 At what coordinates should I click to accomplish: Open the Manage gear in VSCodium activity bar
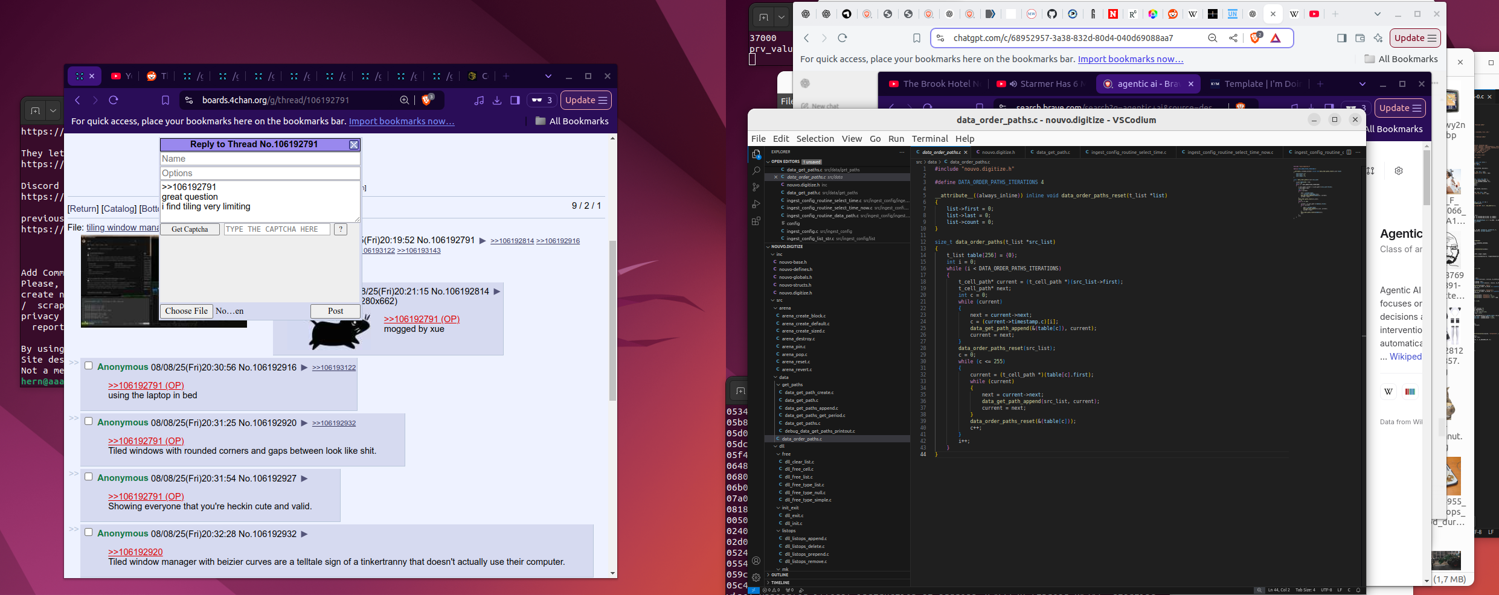756,577
